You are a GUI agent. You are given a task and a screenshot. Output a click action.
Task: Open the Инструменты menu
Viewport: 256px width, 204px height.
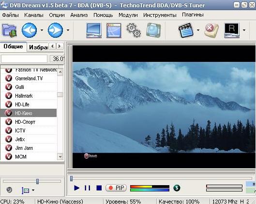coord(160,15)
